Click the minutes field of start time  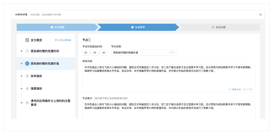click(x=95, y=53)
